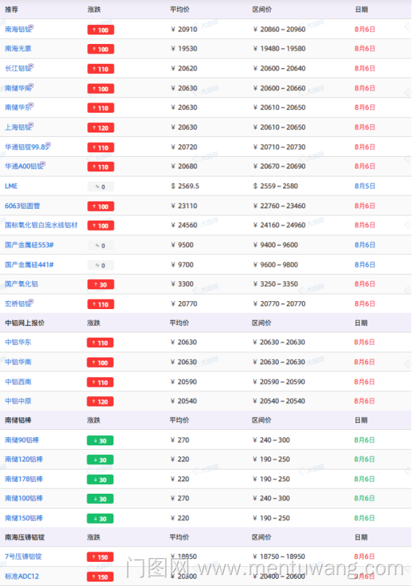Open the 华通A00铝锭 link
The image size is (412, 586).
coord(24,166)
